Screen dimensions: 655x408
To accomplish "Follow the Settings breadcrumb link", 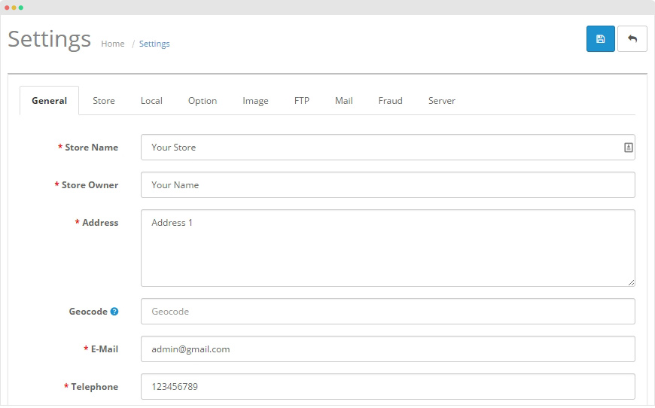I will (x=154, y=44).
